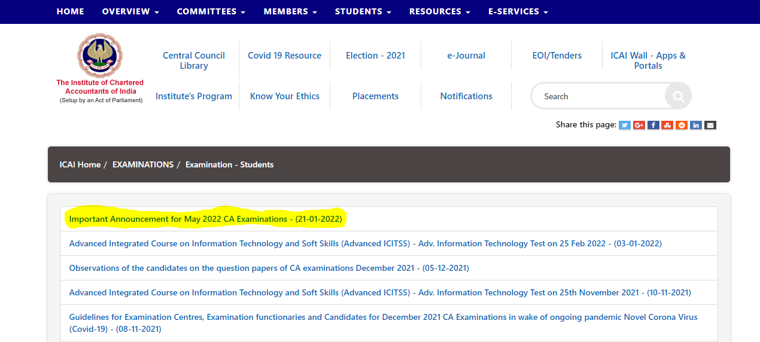This screenshot has height=342, width=760.
Task: Expand the RESOURCES dropdown menu
Action: tap(440, 11)
